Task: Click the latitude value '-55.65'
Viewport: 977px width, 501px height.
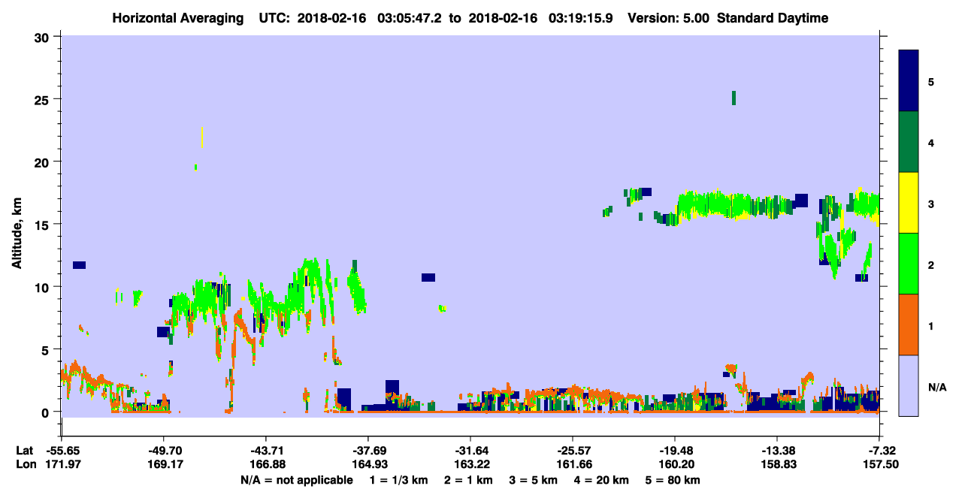Action: coord(62,451)
